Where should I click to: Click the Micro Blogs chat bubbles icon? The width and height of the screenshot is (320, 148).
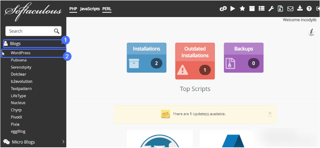coord(6,142)
